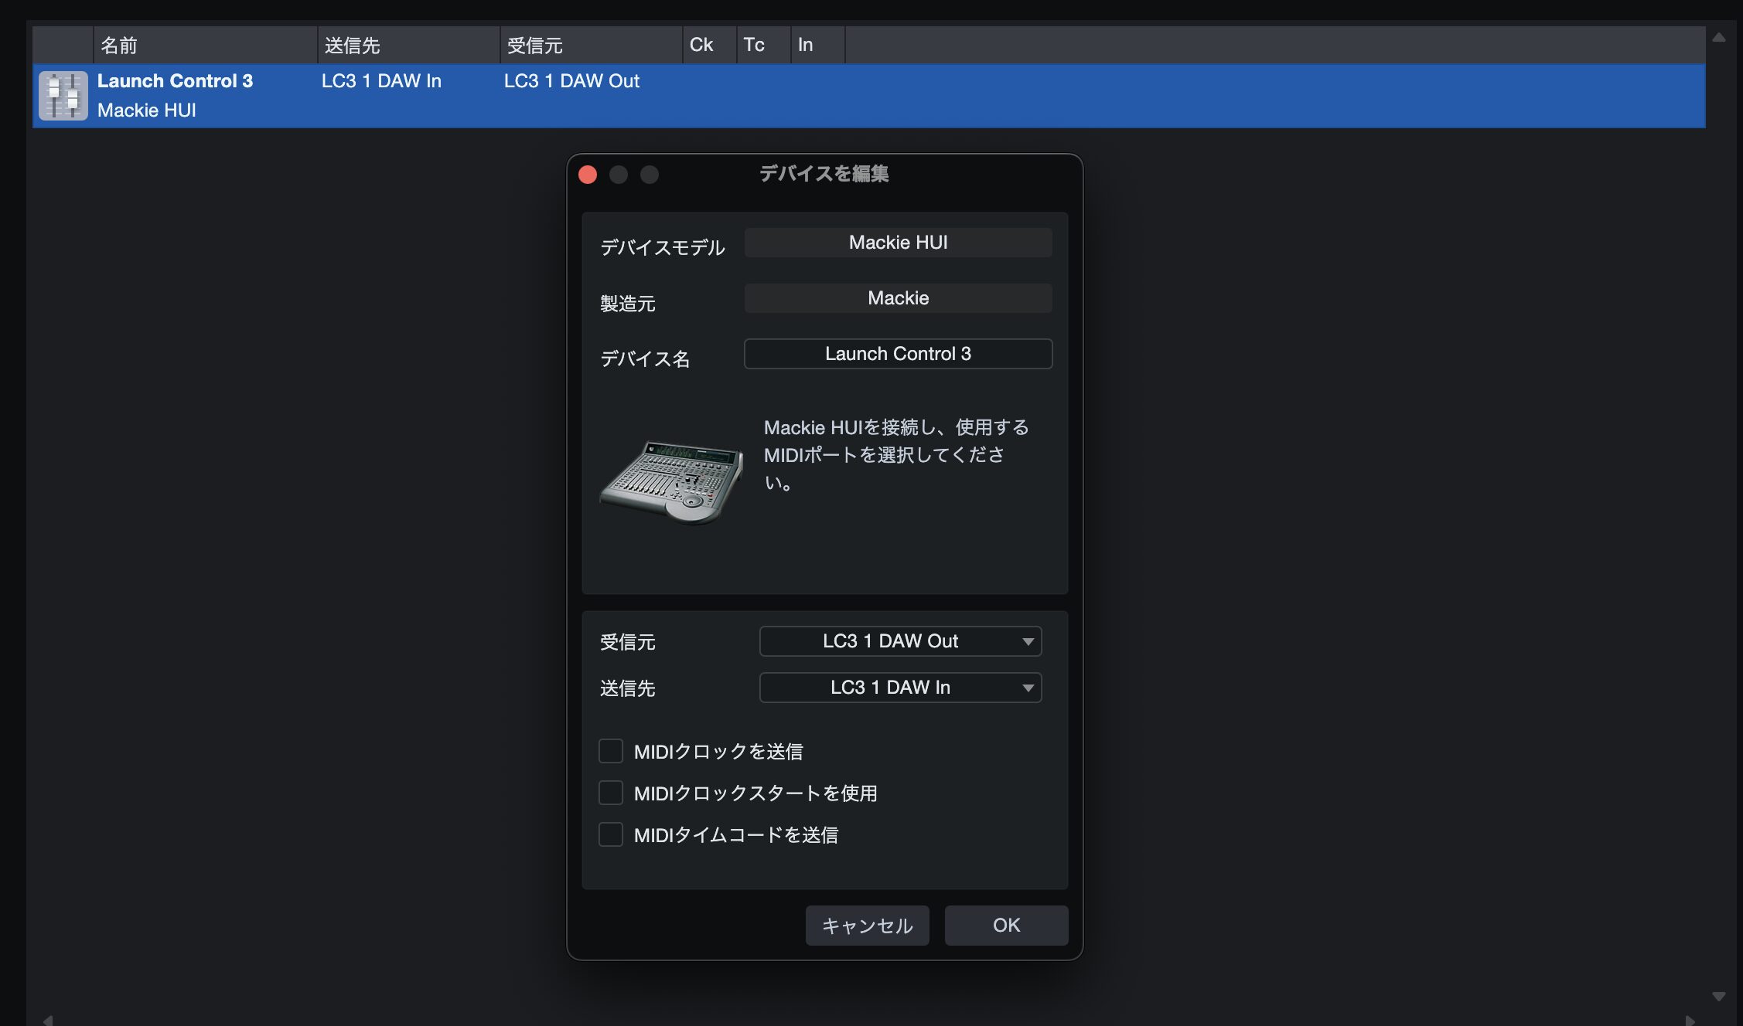Image resolution: width=1743 pixels, height=1026 pixels.
Task: Click scroll left arrow at bottom
Action: pos(48,1020)
